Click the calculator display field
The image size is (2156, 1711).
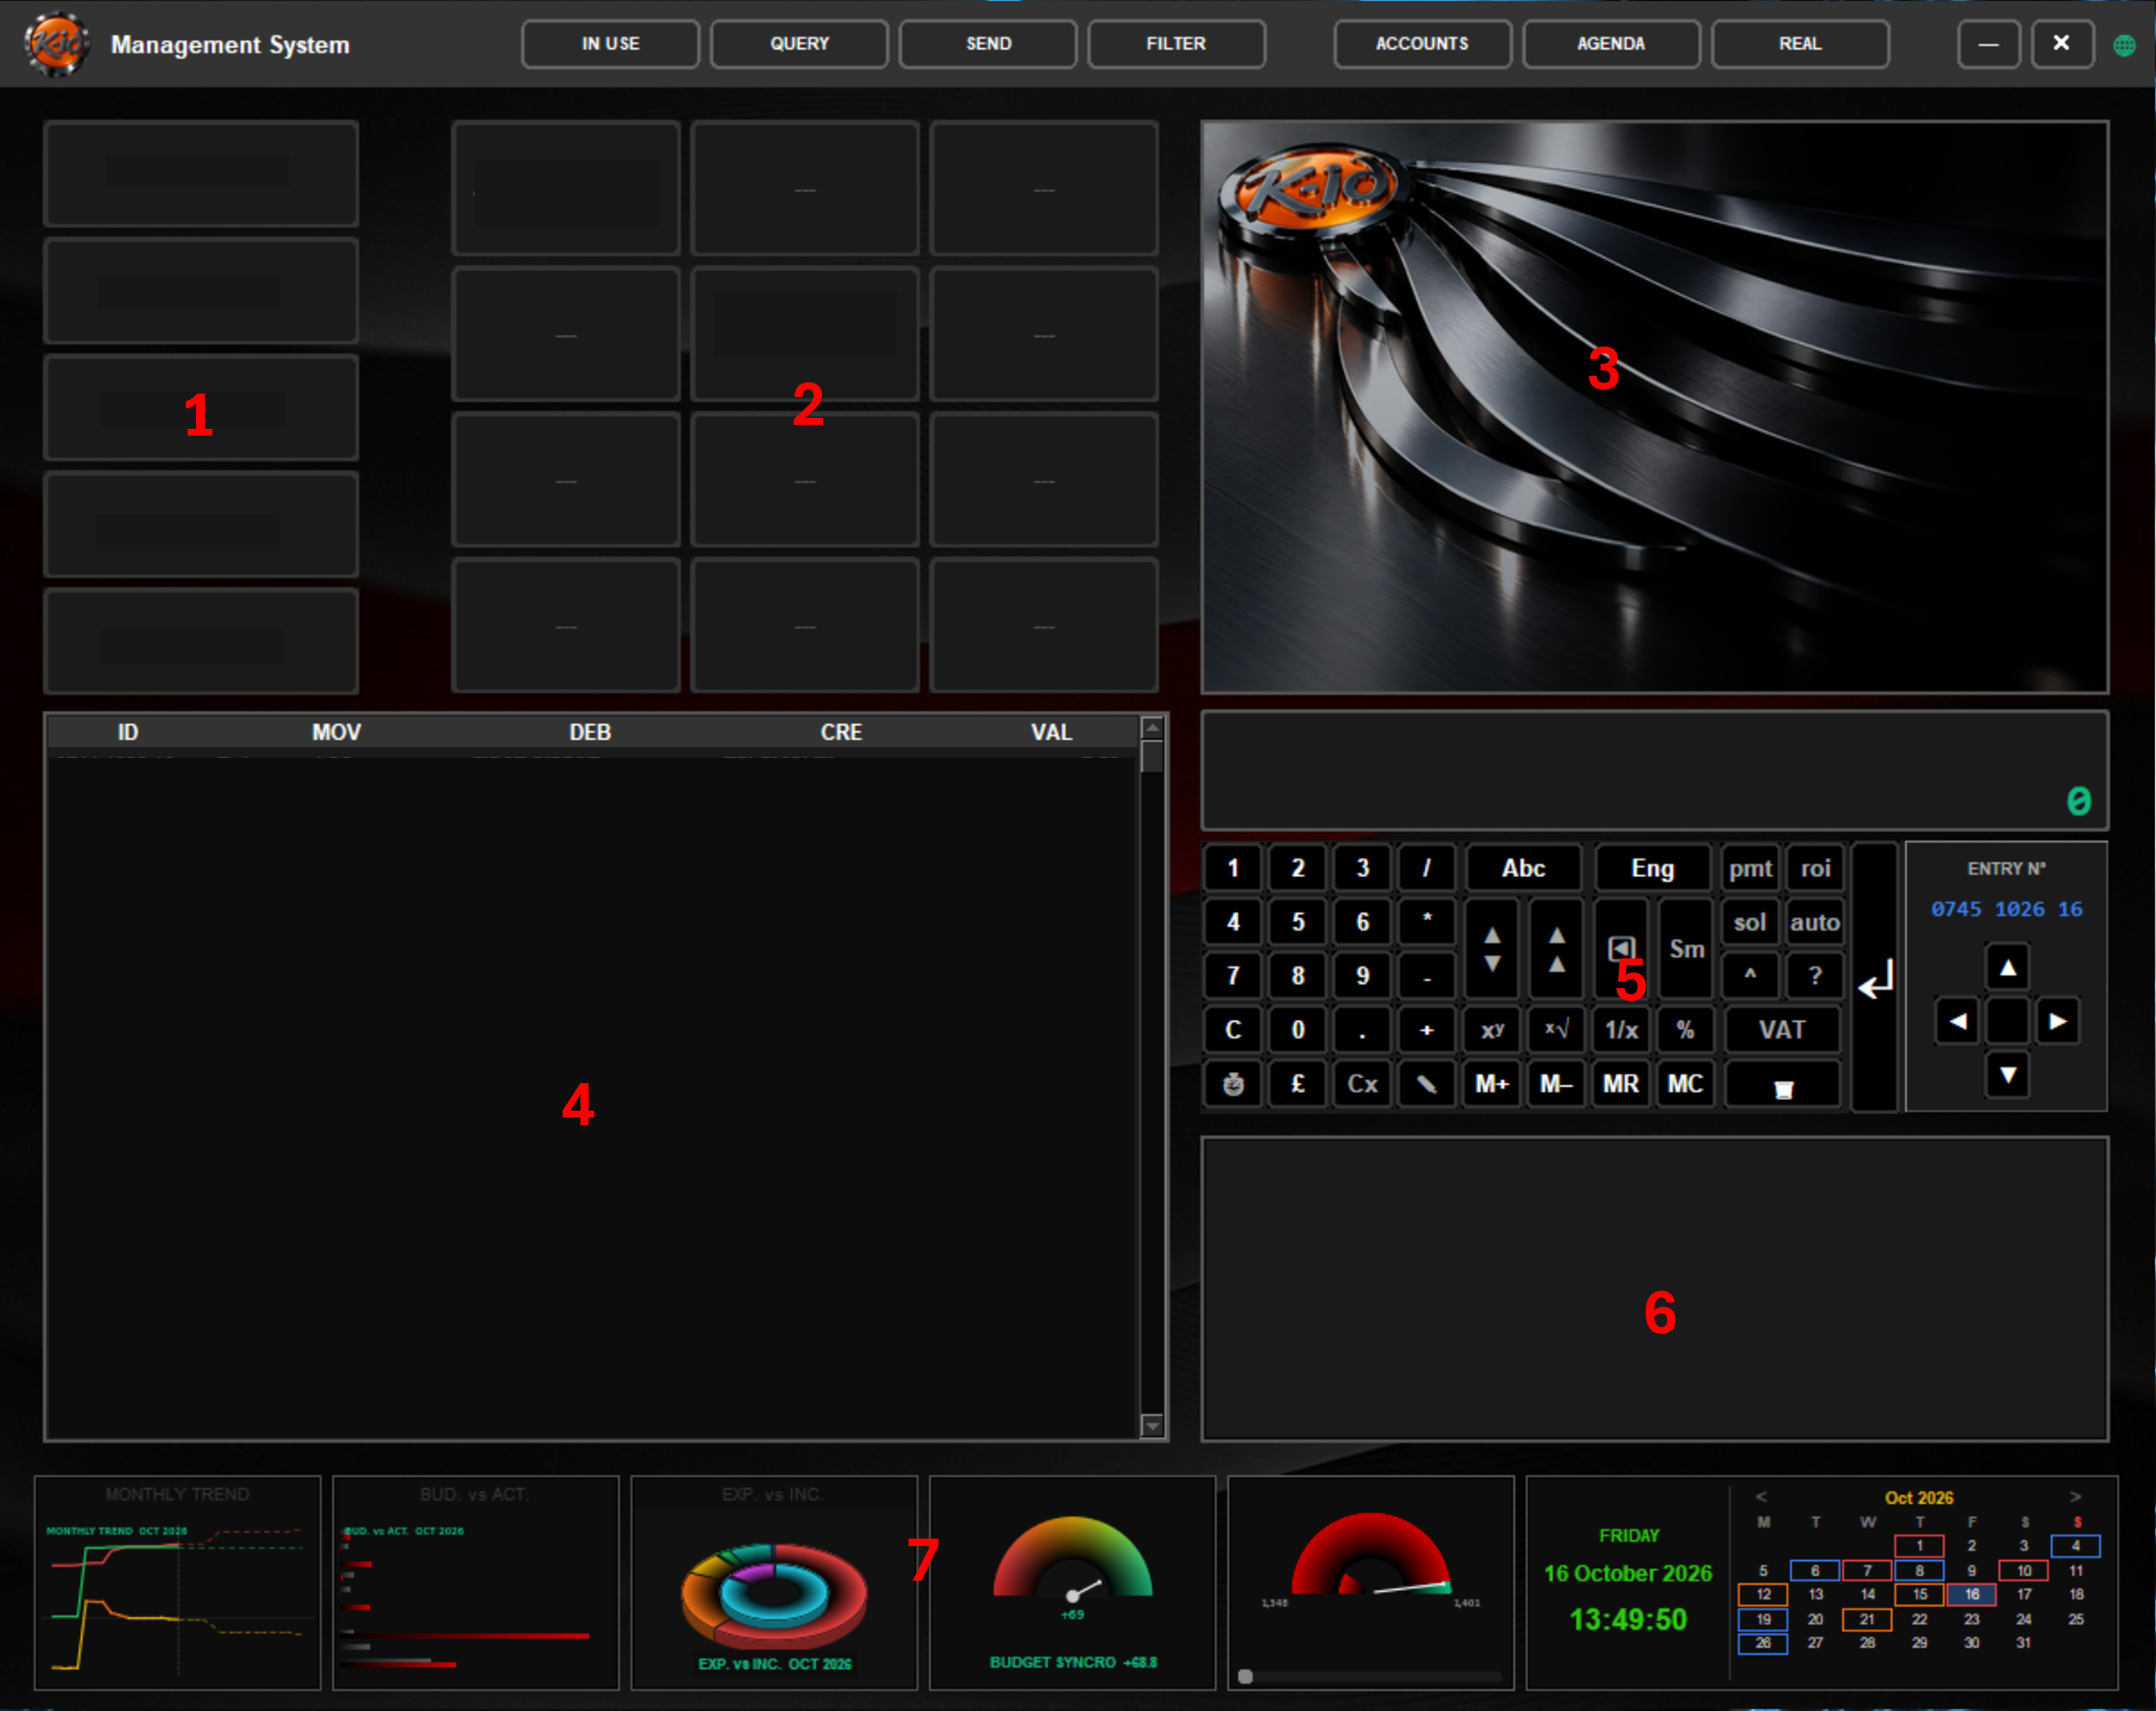point(1654,771)
